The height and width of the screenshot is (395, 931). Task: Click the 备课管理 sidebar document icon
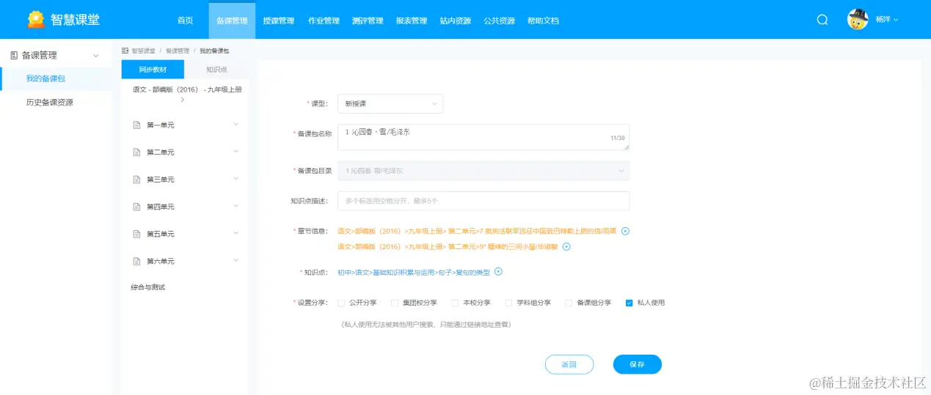coord(14,55)
